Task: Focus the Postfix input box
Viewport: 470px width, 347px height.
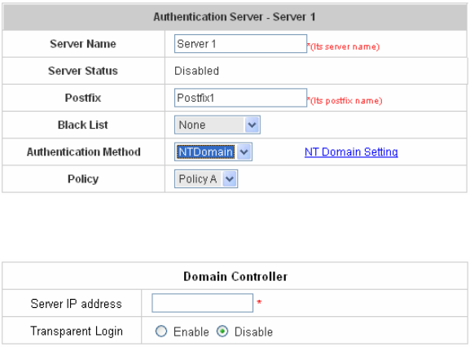Action: (240, 98)
